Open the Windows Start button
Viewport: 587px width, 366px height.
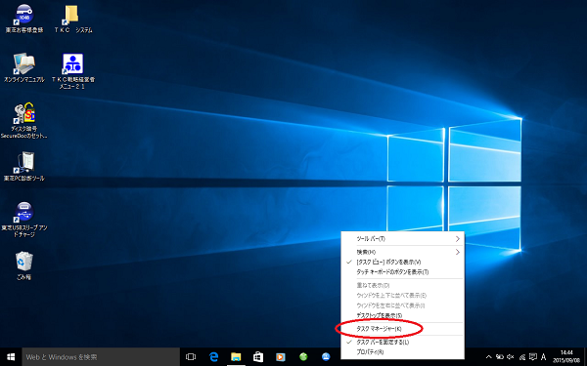point(11,357)
